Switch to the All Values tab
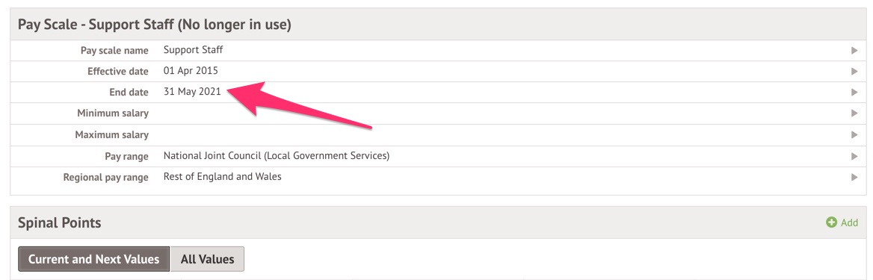873x280 pixels. (207, 259)
